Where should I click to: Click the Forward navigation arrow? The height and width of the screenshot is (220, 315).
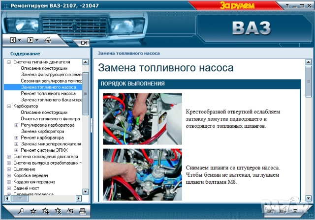[x=31, y=40]
